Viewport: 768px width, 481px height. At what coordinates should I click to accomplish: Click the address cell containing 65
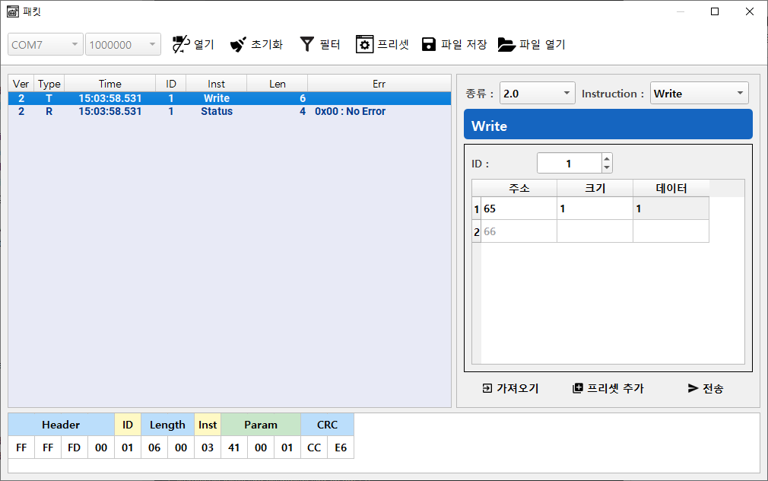tap(518, 209)
